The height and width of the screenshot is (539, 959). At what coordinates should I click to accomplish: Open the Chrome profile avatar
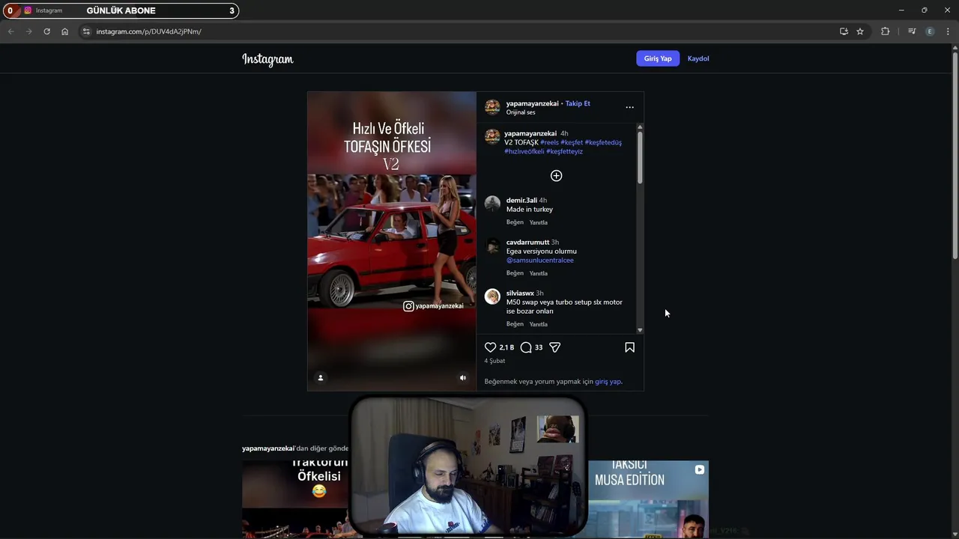coord(930,31)
